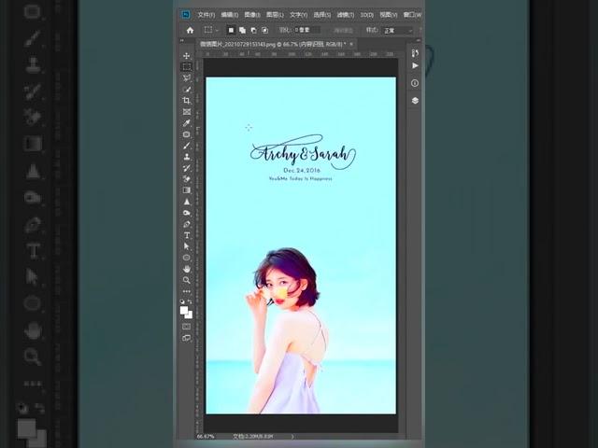Select the Path Selection arrow tool
This screenshot has height=448, width=598.
187,246
